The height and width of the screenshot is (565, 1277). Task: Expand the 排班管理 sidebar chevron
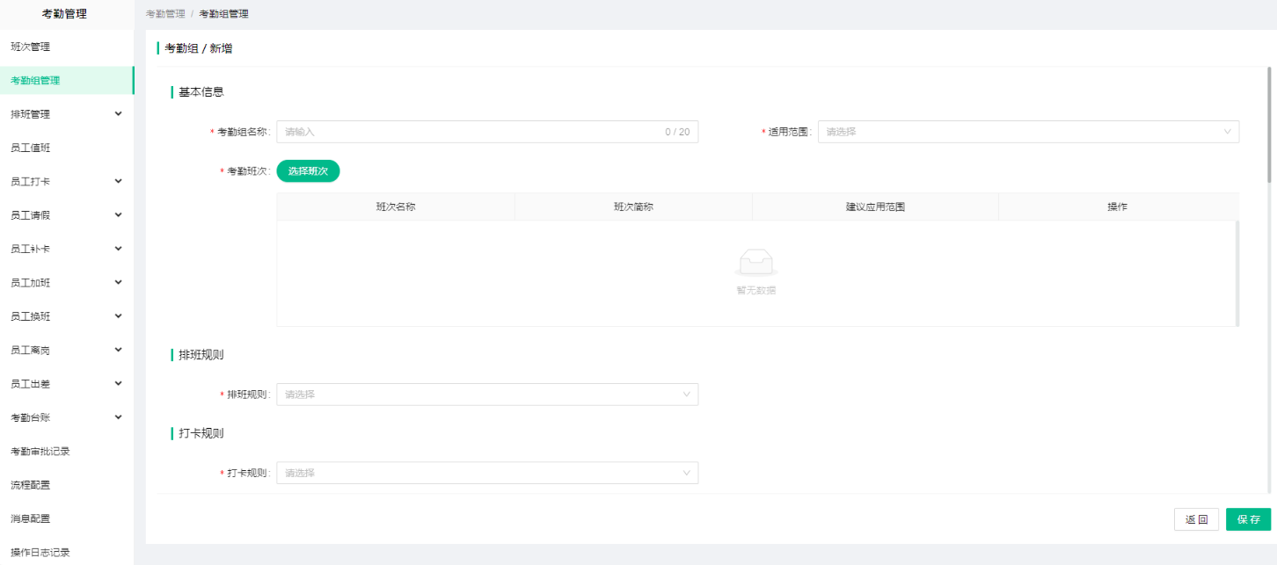(x=118, y=113)
